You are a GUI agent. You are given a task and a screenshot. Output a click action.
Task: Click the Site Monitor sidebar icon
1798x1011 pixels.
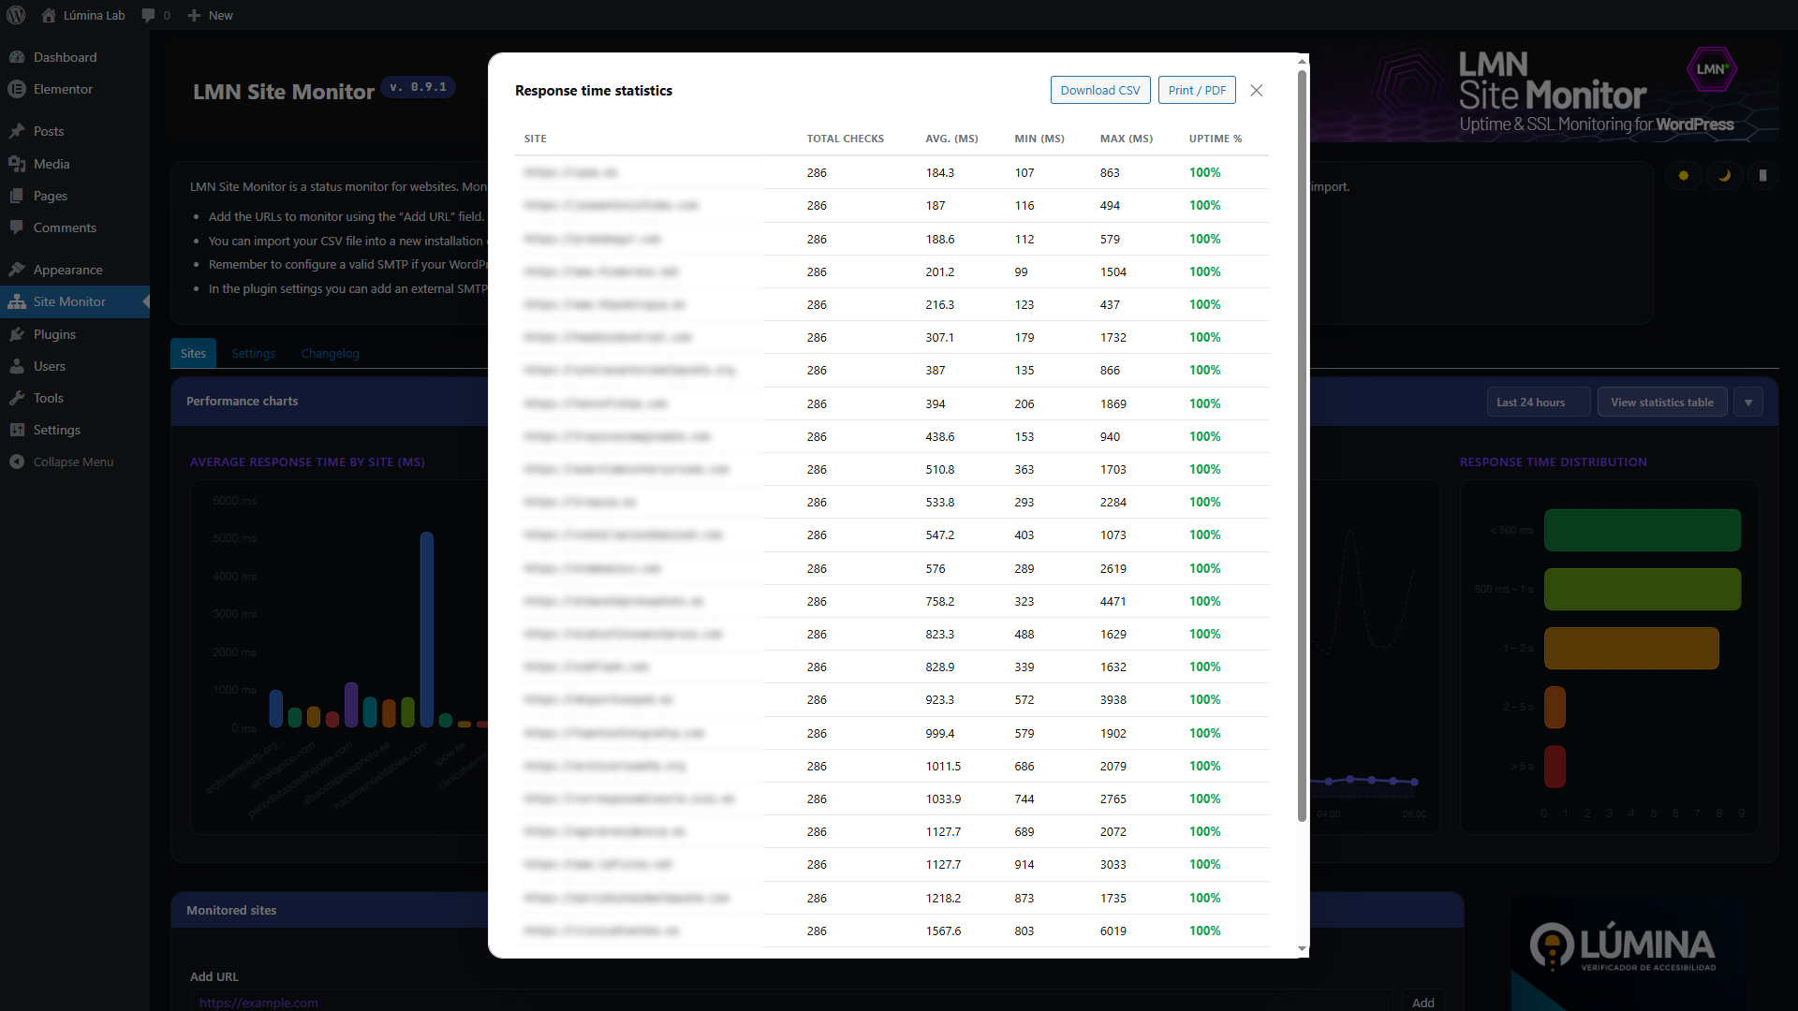point(17,301)
